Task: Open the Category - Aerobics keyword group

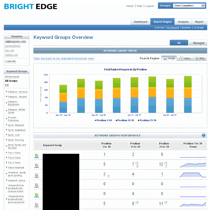Action: click(x=18, y=92)
